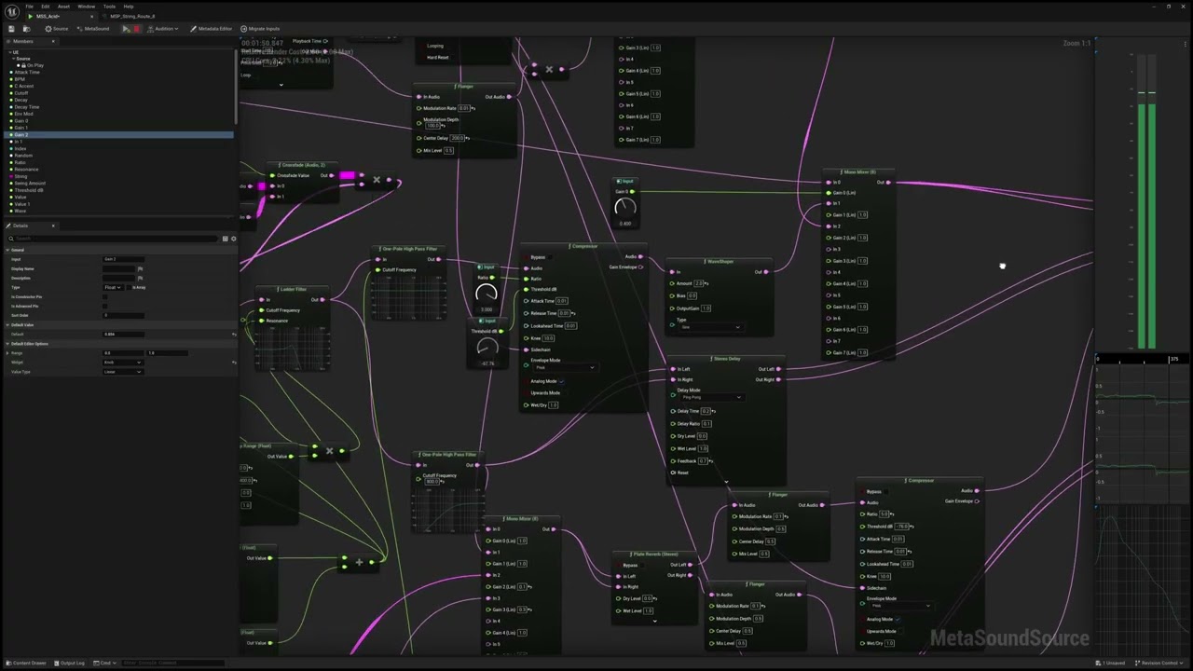Open the Float type dropdown
The height and width of the screenshot is (671, 1193).
(113, 287)
